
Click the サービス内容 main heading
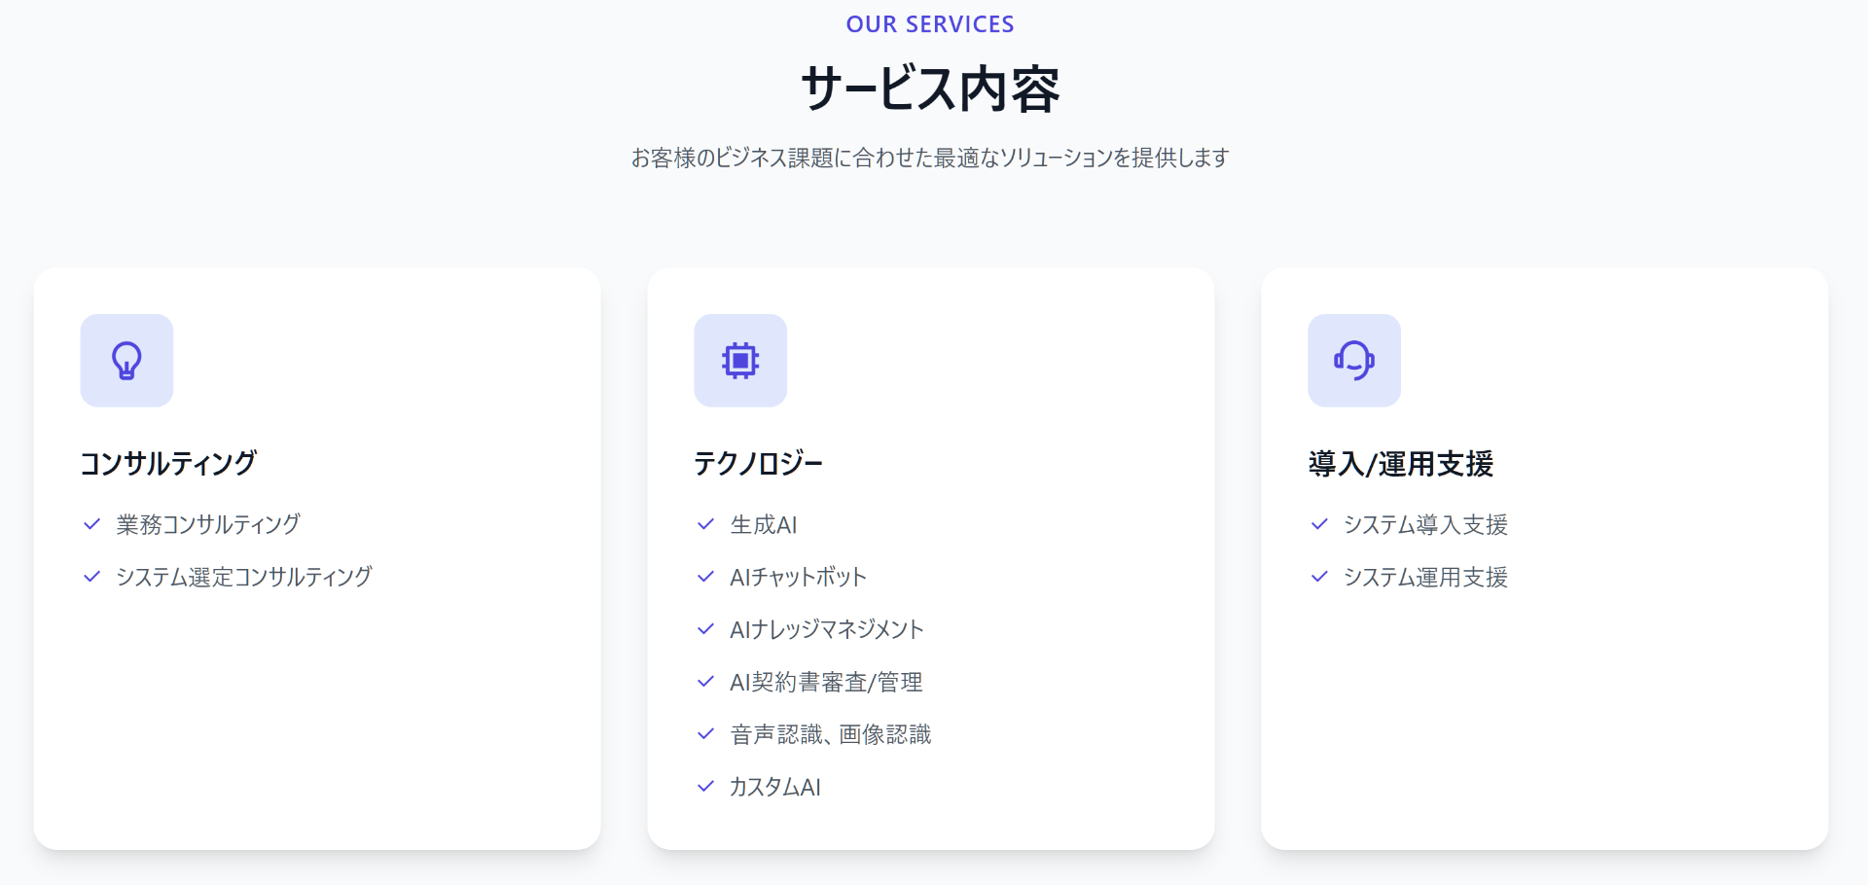[930, 88]
